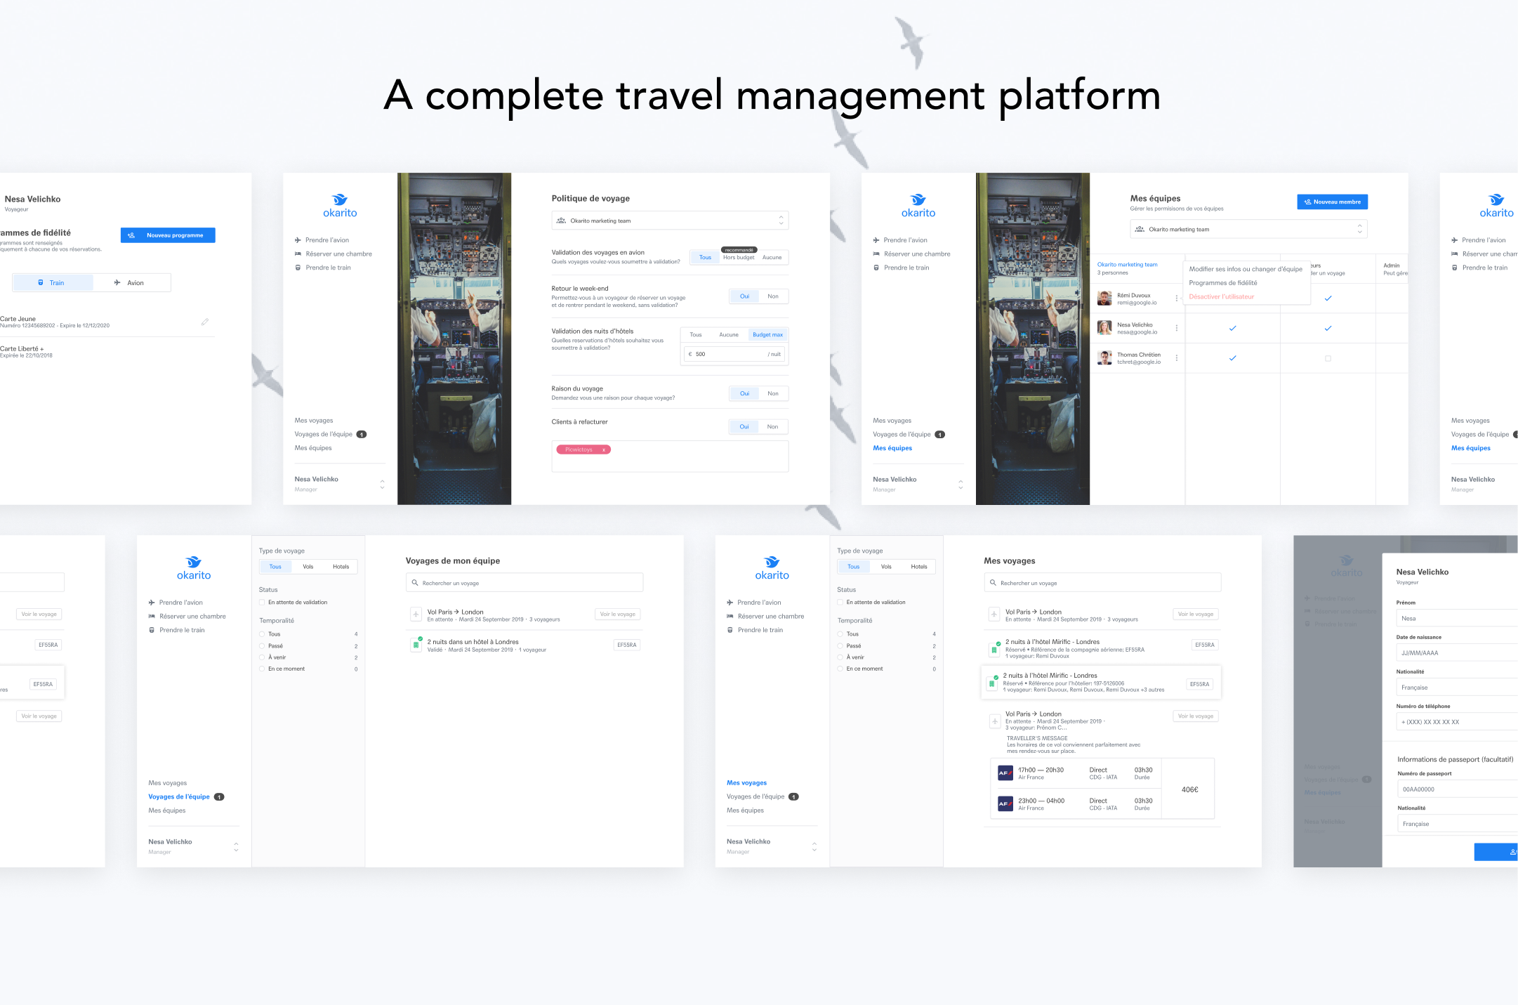Open the three-dot menu beside nesa@google.io
The width and height of the screenshot is (1518, 1005).
(x=1177, y=328)
